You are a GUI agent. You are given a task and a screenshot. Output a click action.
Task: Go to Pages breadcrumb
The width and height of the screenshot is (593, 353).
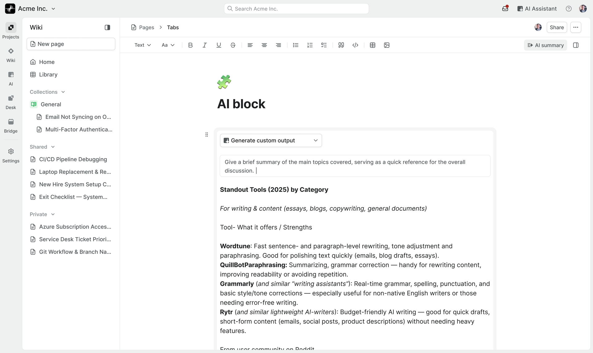coord(143,27)
